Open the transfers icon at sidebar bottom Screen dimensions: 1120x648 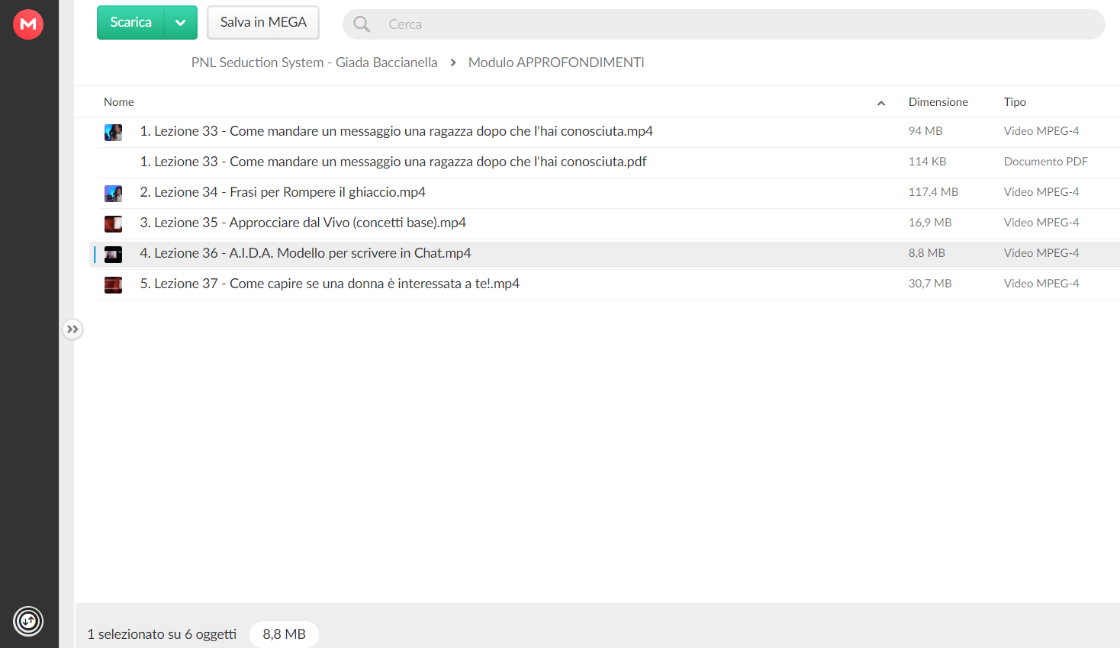[28, 621]
